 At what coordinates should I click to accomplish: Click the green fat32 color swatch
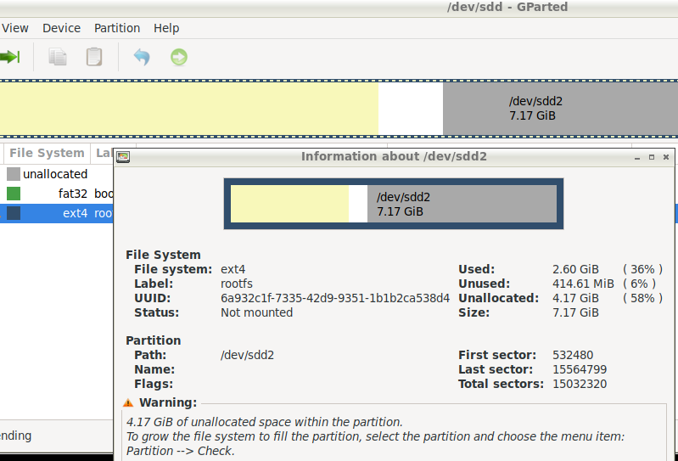[x=14, y=194]
